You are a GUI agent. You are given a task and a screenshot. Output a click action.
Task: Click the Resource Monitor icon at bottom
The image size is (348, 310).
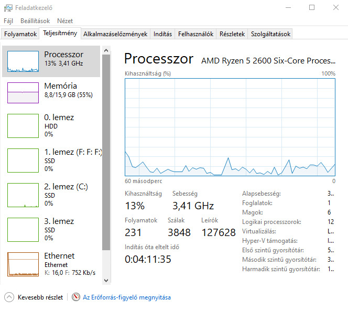point(76,297)
